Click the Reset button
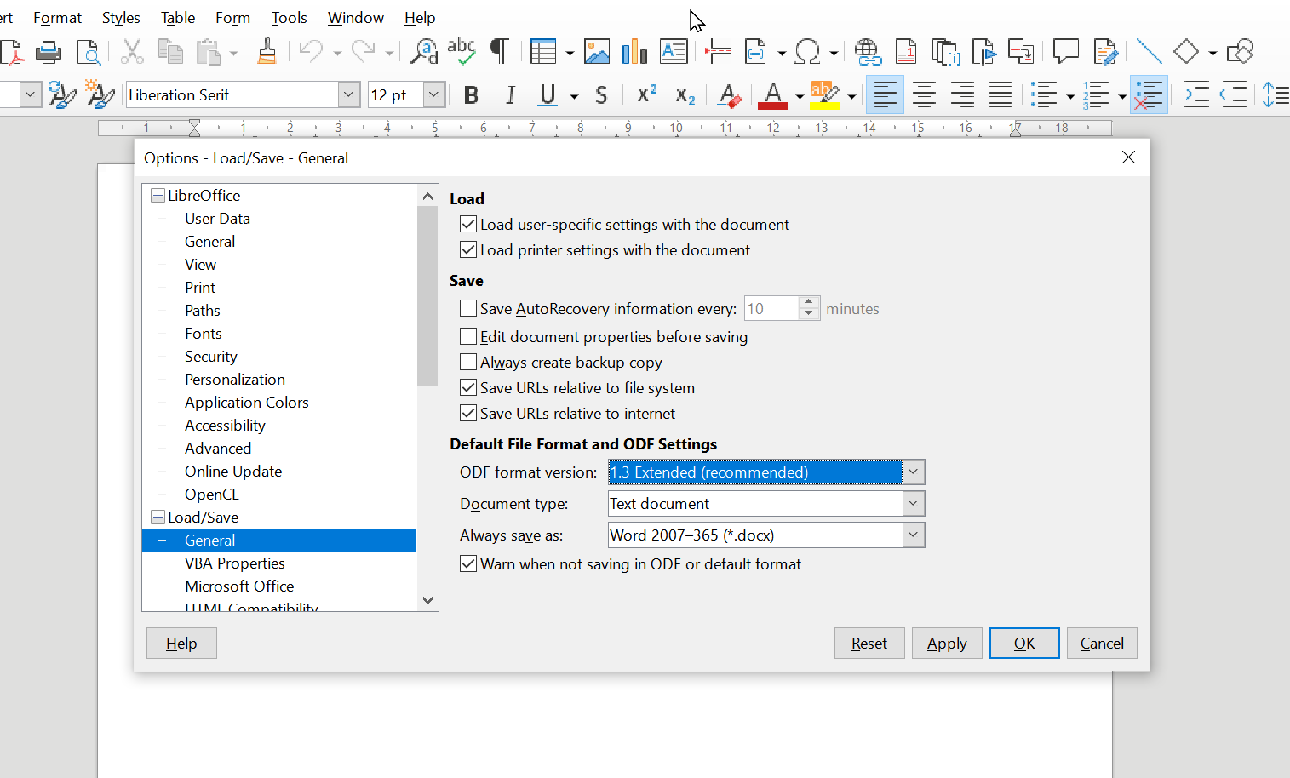Viewport: 1290px width, 778px height. click(869, 643)
